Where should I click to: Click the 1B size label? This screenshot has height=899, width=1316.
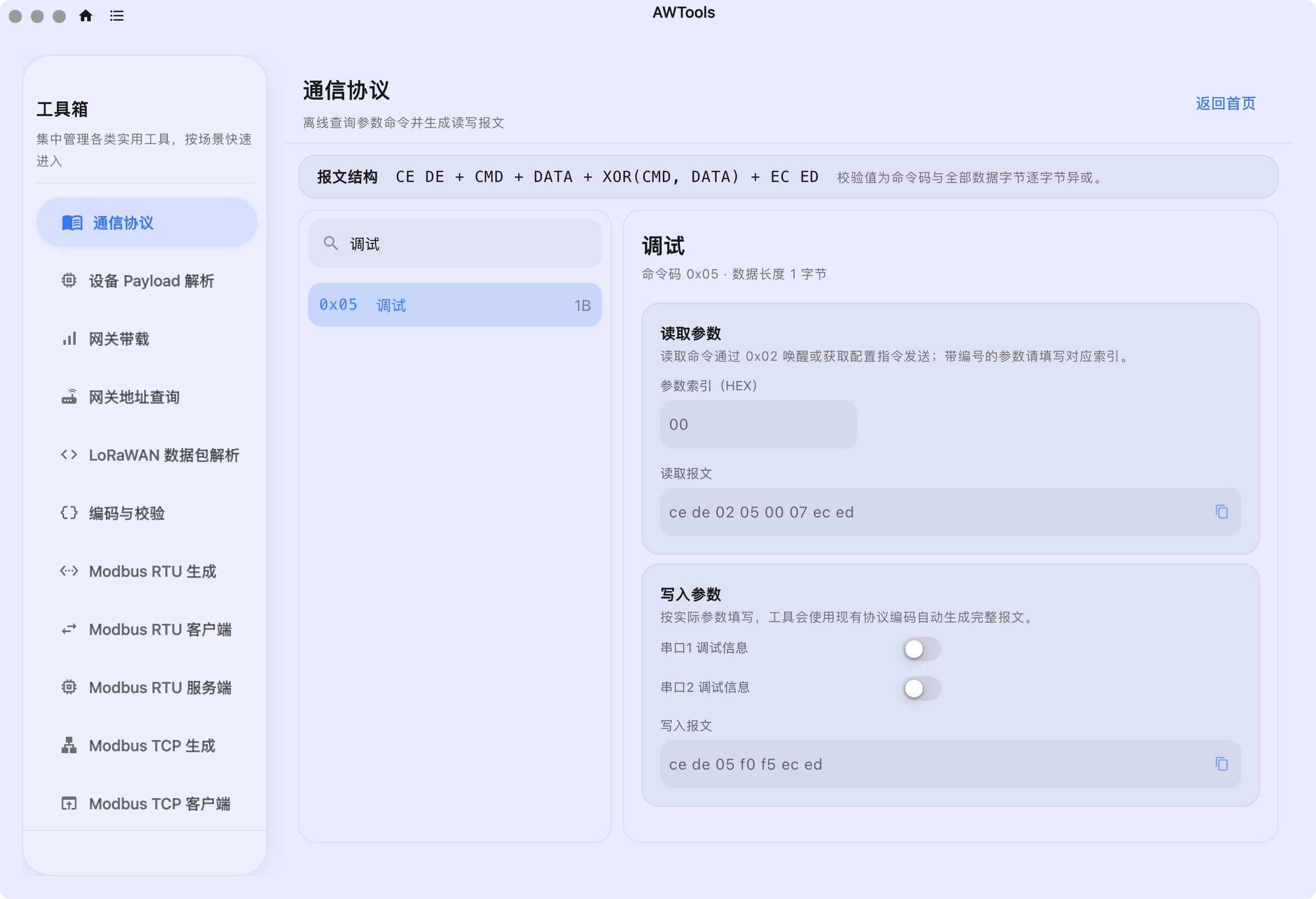(582, 305)
